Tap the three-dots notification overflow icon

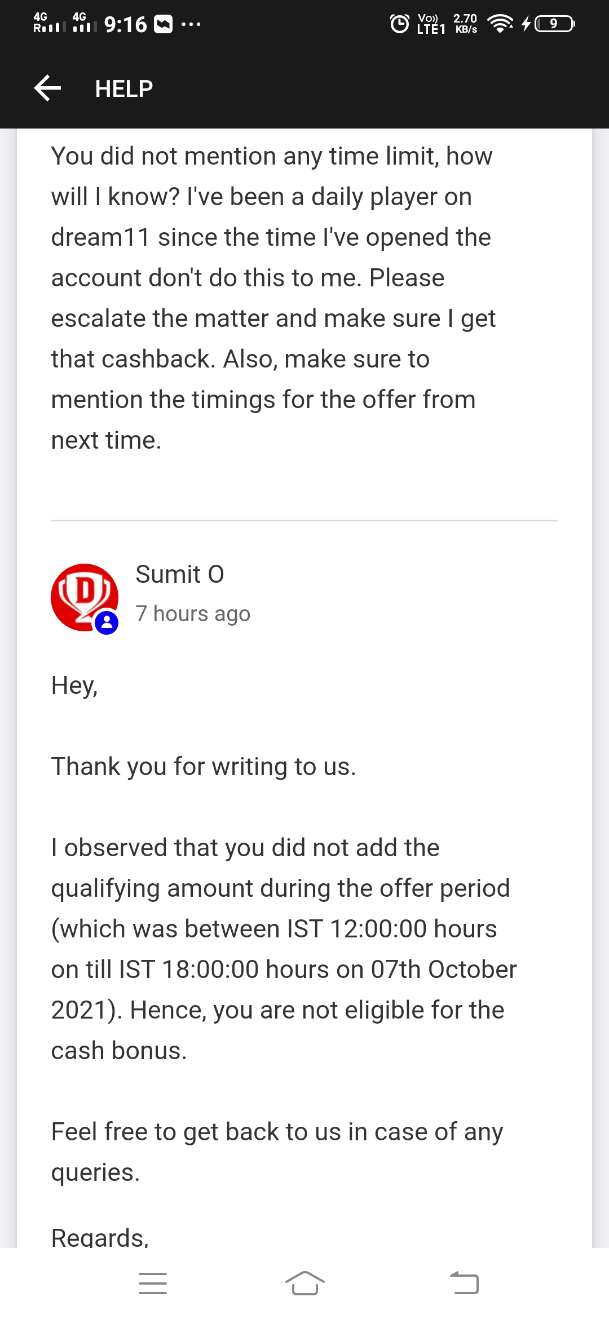click(x=191, y=24)
